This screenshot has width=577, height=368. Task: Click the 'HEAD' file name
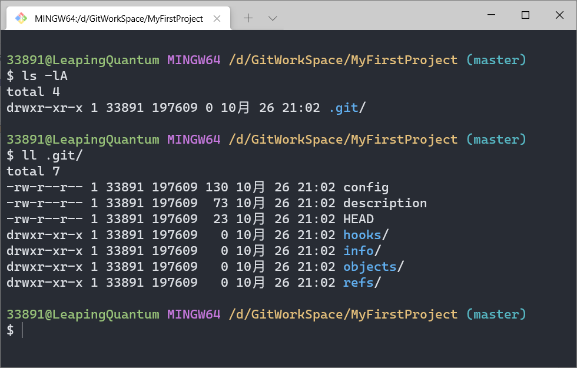tap(359, 219)
